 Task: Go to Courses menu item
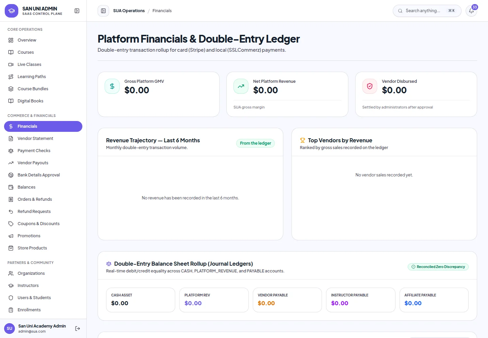(43, 52)
